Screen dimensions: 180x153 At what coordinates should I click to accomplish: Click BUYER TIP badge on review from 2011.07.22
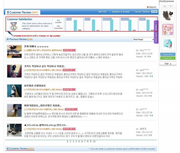click(x=69, y=129)
